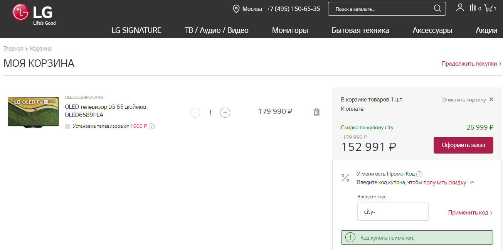Collapse the promo code section chevron
Viewport: 503px width, 250px height.
[x=472, y=182]
